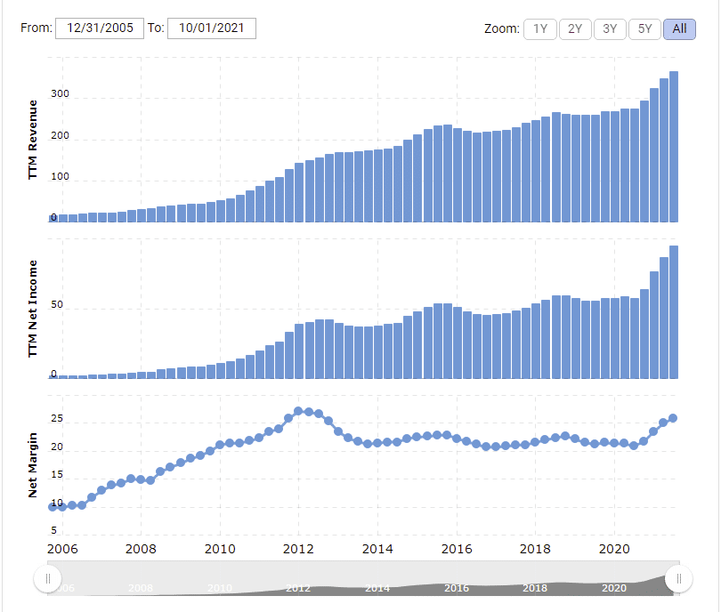The height and width of the screenshot is (612, 721).
Task: Click the last data point on Net Margin line
Action: point(673,418)
